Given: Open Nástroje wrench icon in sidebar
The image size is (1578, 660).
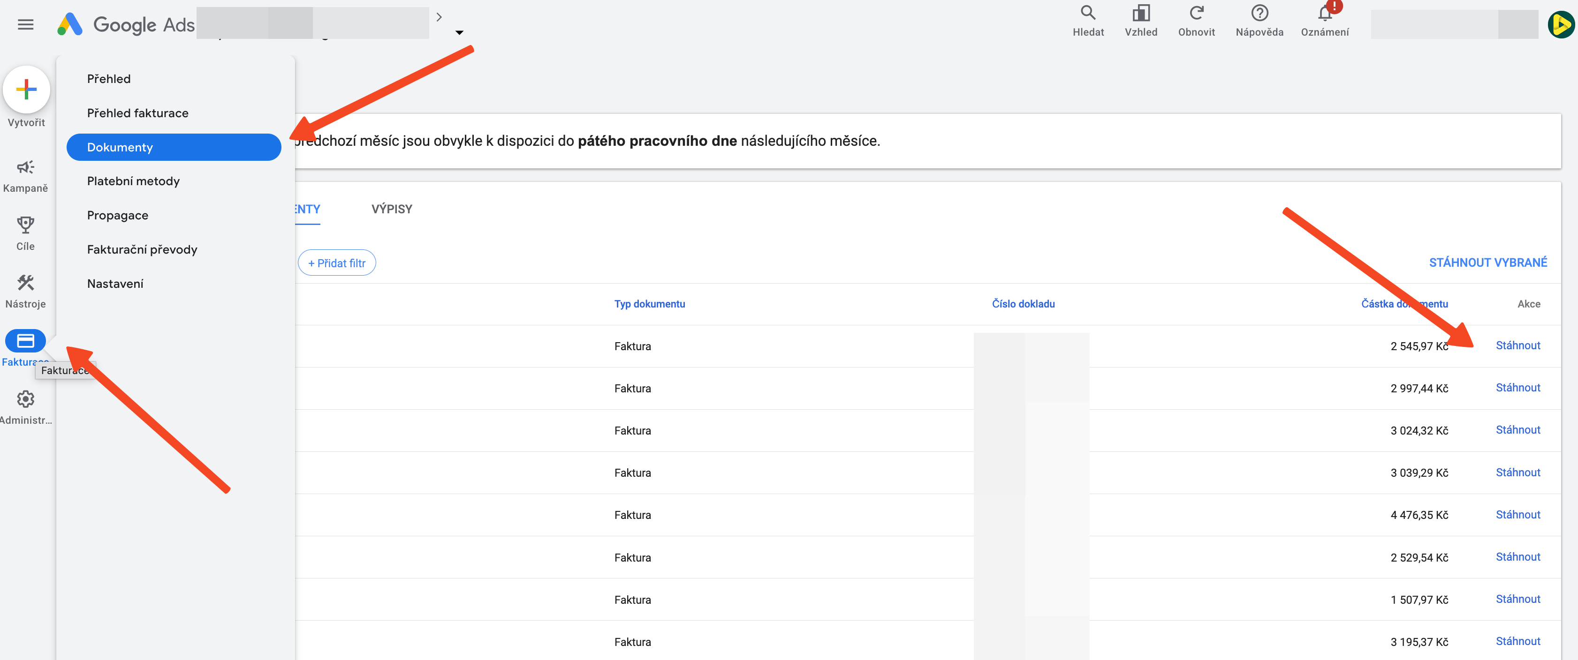Looking at the screenshot, I should pyautogui.click(x=25, y=282).
